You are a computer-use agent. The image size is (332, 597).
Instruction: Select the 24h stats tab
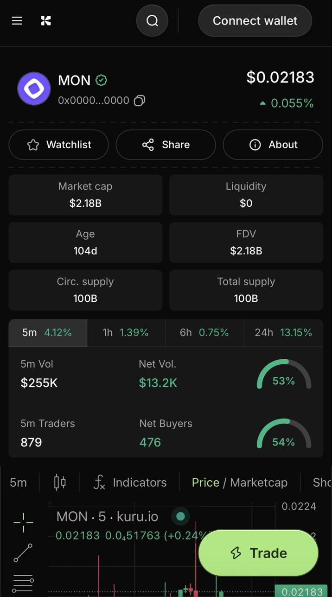click(x=283, y=333)
